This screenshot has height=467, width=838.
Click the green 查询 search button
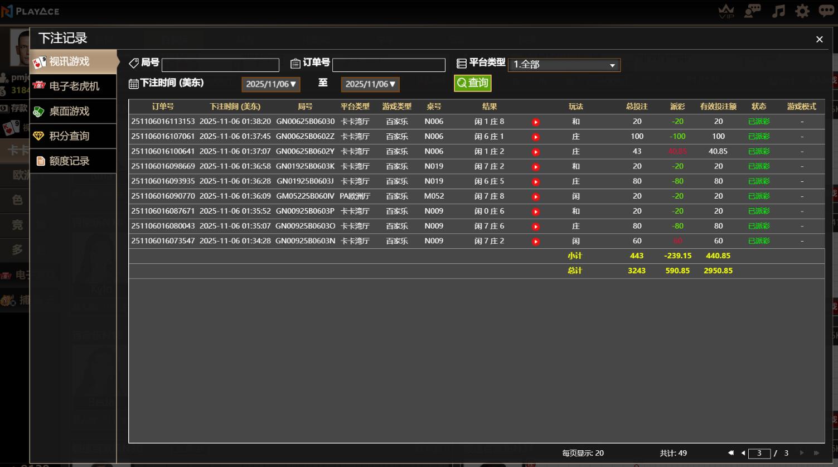click(x=472, y=83)
